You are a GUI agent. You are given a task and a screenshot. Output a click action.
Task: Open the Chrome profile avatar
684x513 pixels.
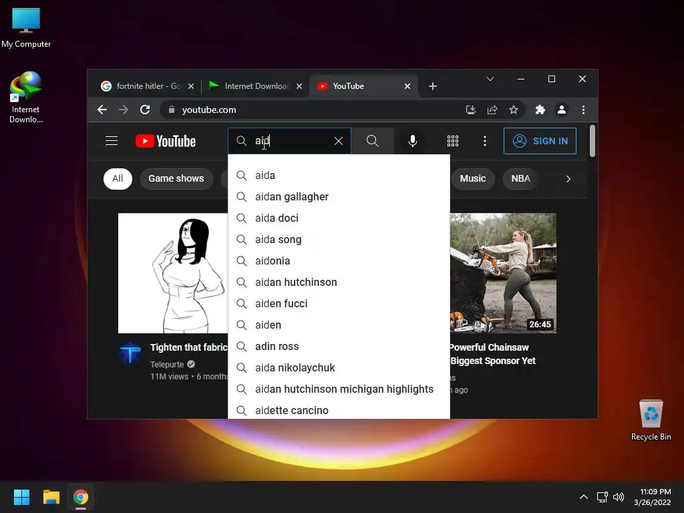coord(562,110)
